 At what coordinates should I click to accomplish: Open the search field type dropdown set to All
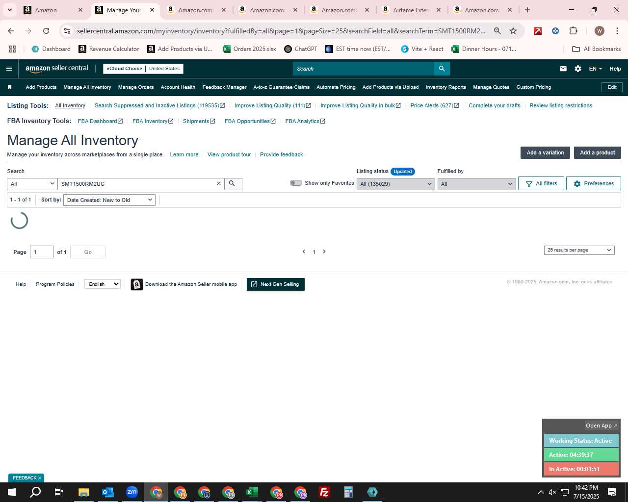(32, 184)
